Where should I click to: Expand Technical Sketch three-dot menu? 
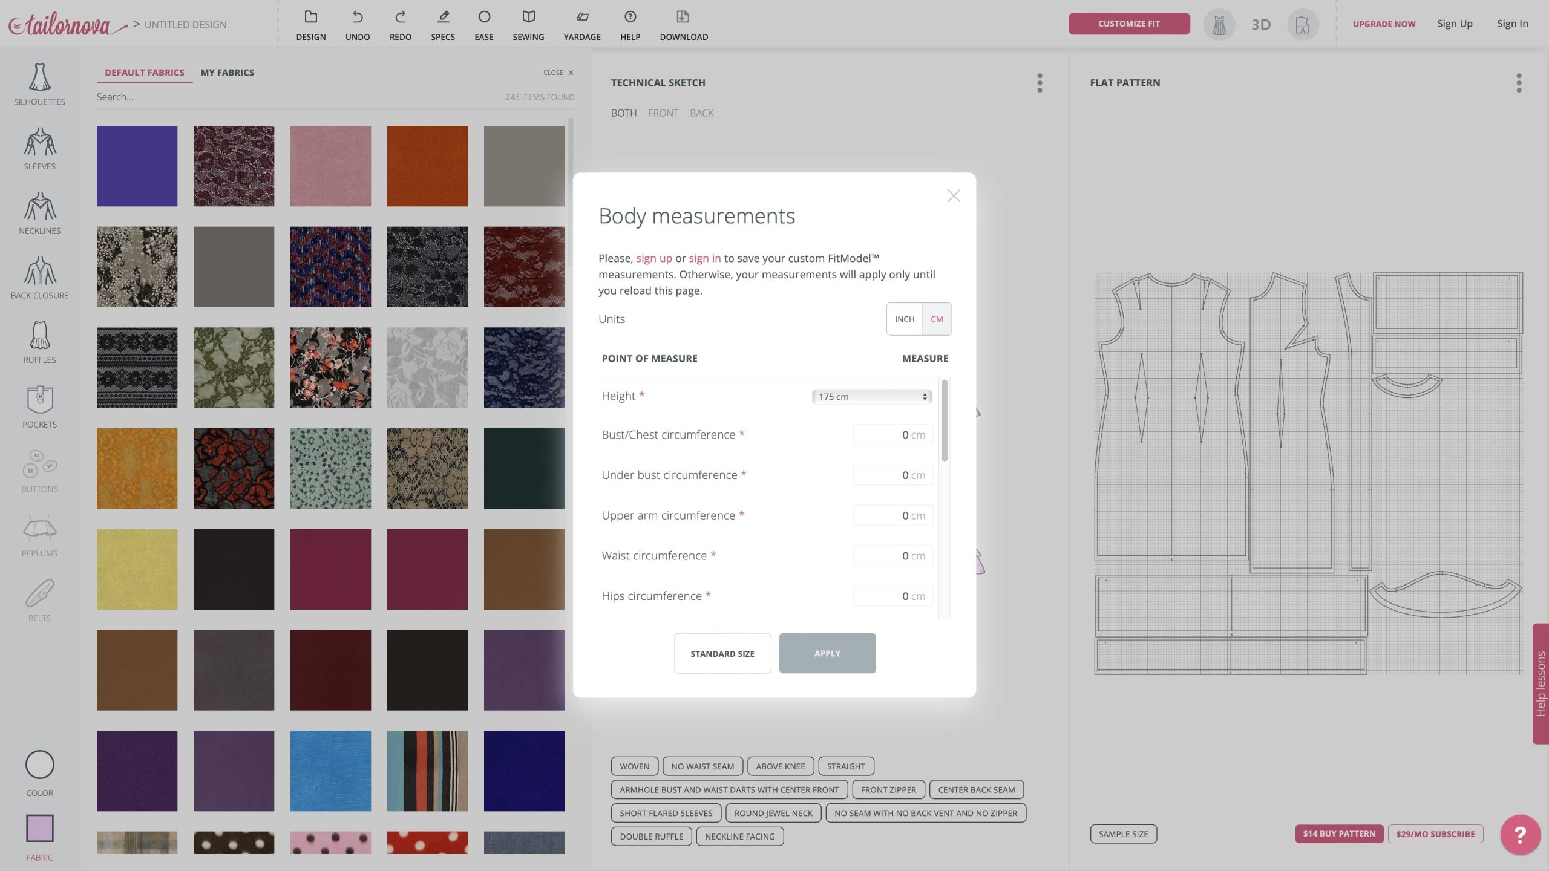pos(1040,83)
